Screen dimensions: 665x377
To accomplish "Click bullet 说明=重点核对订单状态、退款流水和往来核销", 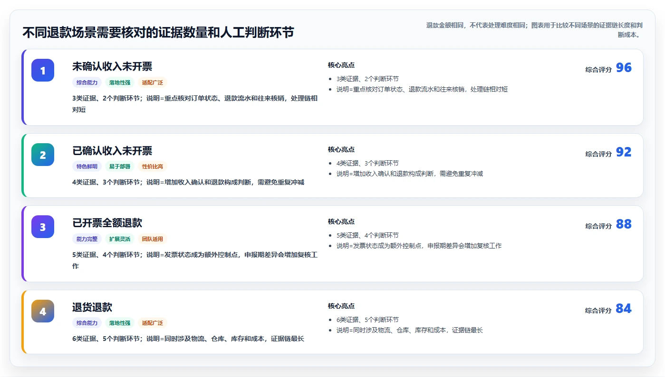I will coord(422,89).
